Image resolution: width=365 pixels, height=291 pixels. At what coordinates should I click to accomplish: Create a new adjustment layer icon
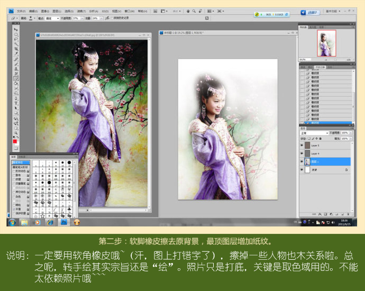[331, 214]
